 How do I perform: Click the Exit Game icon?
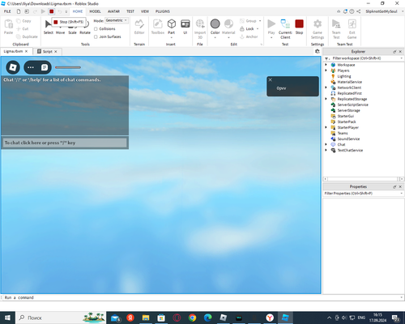click(x=352, y=28)
